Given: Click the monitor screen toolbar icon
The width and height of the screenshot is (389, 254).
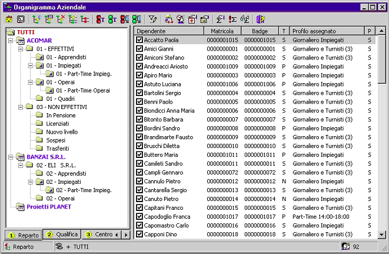Looking at the screenshot, I should tap(21, 19).
